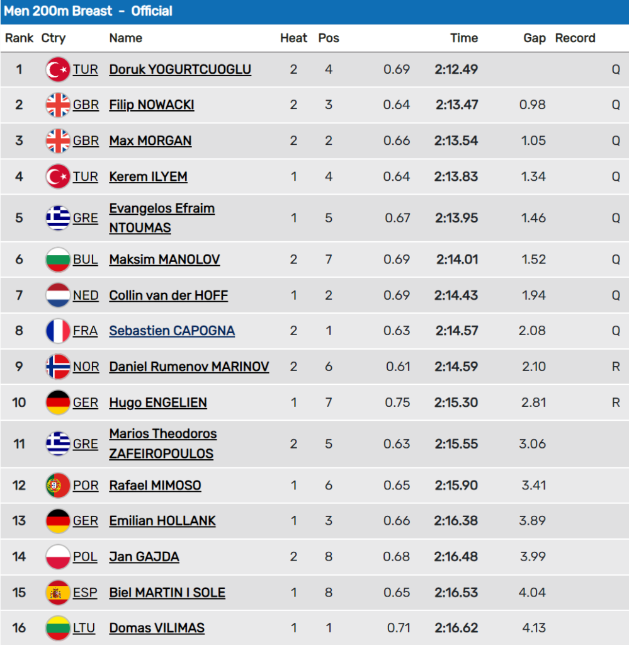Click the LTU country code link
This screenshot has width=629, height=645.
pyautogui.click(x=86, y=628)
